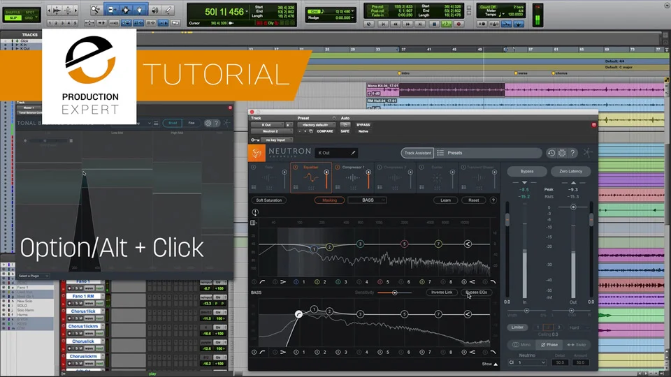
Task: Click the Play transport button
Action: click(x=447, y=24)
